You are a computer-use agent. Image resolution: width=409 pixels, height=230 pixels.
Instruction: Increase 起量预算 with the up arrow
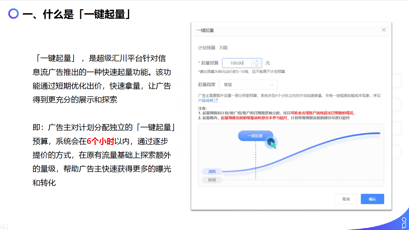tap(257, 61)
